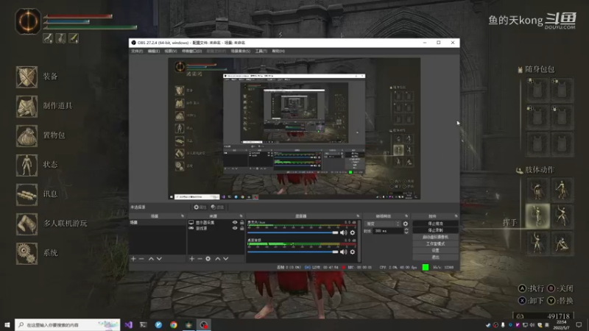Open Messages (讯息) in the game menu
Viewport: 589px width, 331px height.
pyautogui.click(x=38, y=194)
